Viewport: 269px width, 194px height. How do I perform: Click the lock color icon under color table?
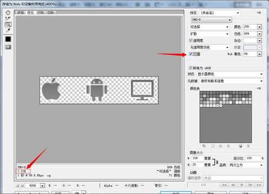tap(228, 146)
